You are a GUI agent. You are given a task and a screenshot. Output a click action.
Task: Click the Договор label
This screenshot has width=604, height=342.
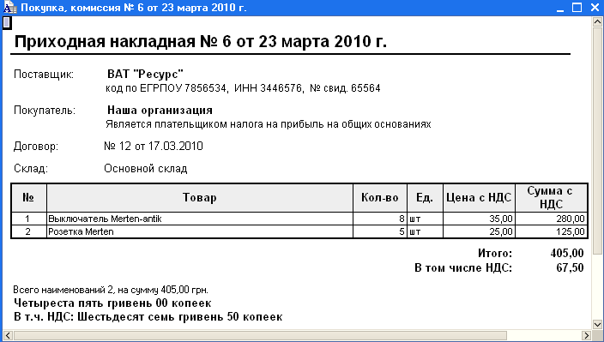(x=36, y=147)
